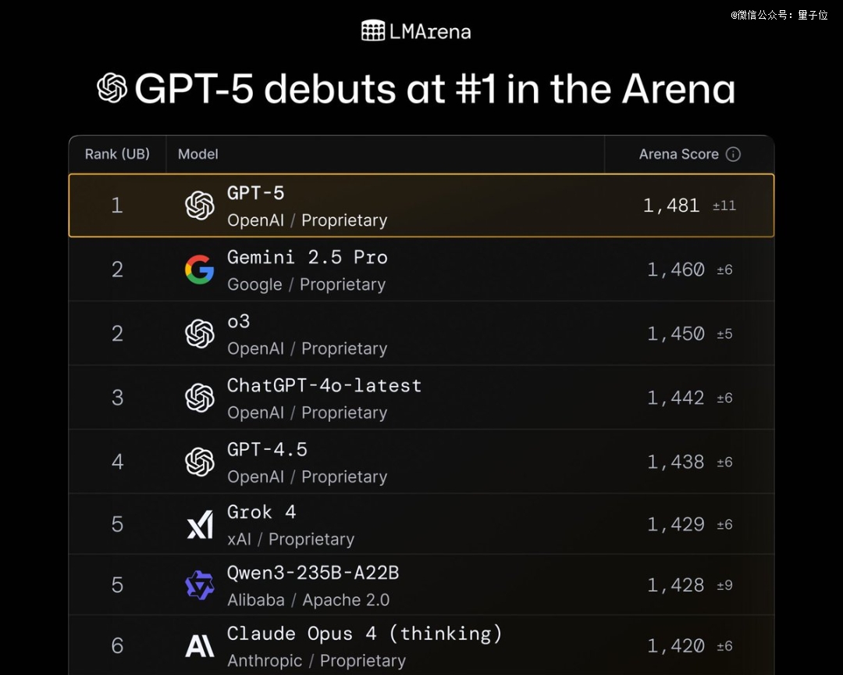Image resolution: width=843 pixels, height=675 pixels.
Task: Click the OpenAI logo in the headline
Action: click(112, 88)
